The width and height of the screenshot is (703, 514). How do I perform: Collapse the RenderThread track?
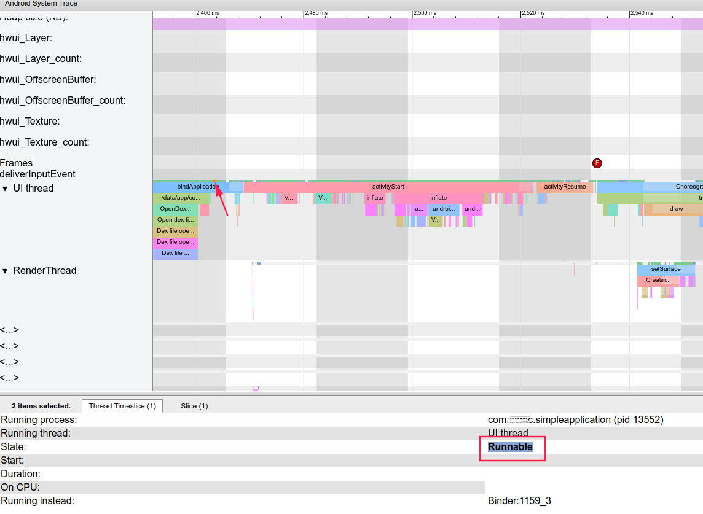pos(5,271)
